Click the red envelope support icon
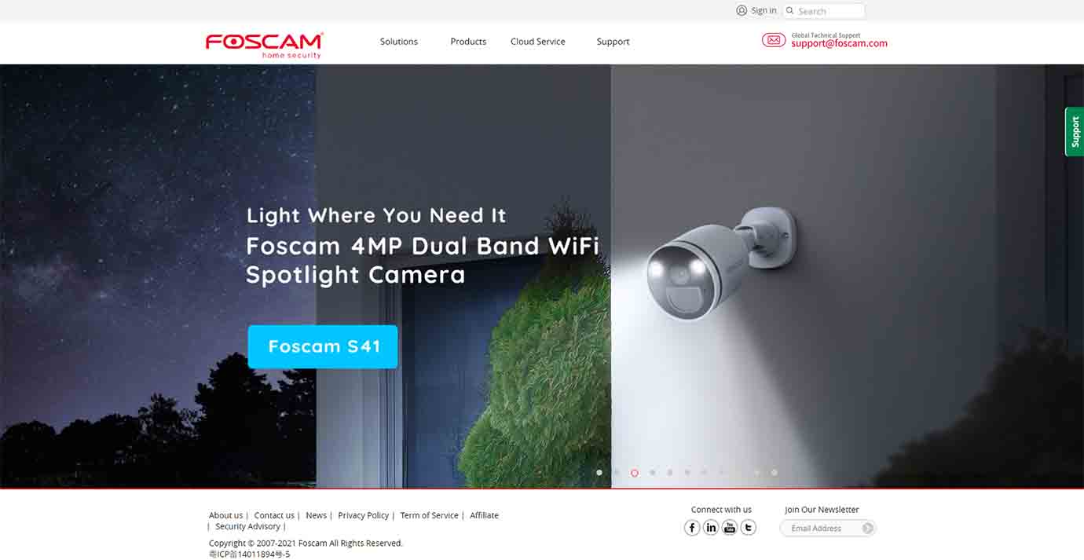This screenshot has height=560, width=1084. [774, 40]
